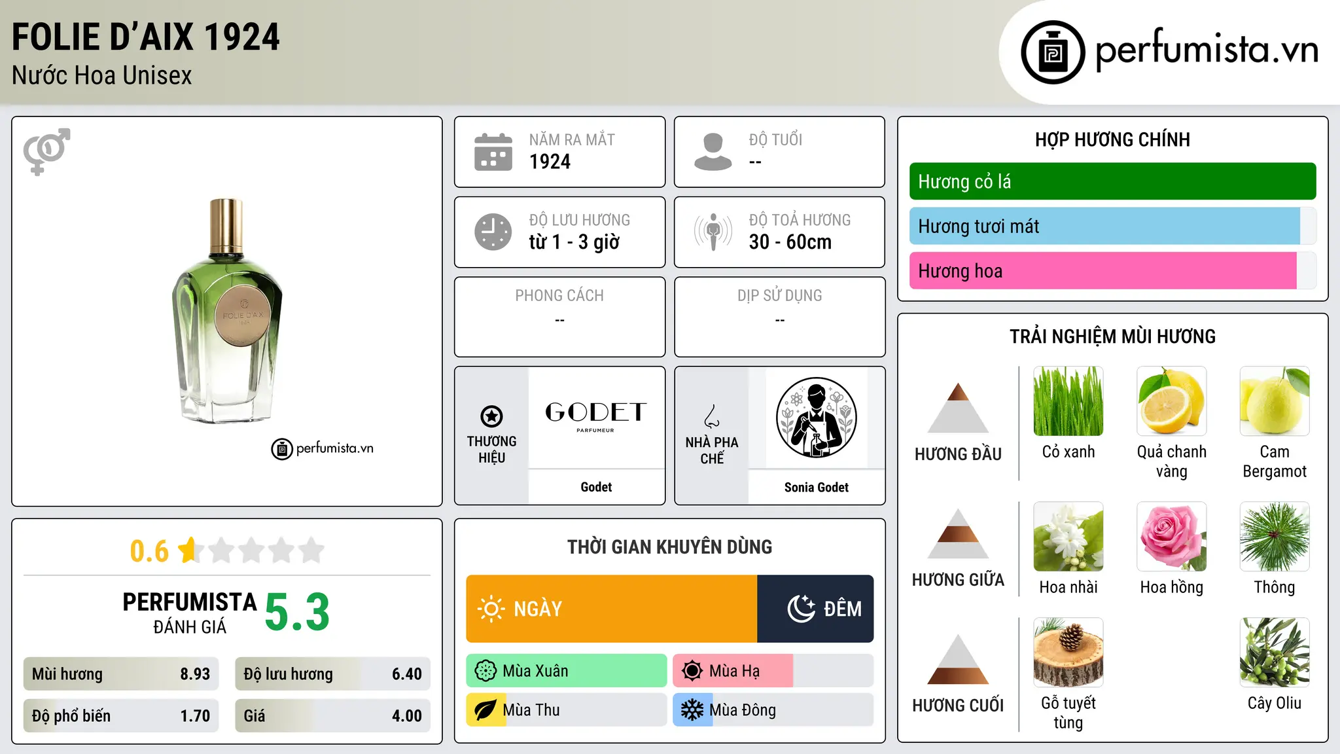Open the Hoa hồng note image
The height and width of the screenshot is (754, 1340).
1172,537
